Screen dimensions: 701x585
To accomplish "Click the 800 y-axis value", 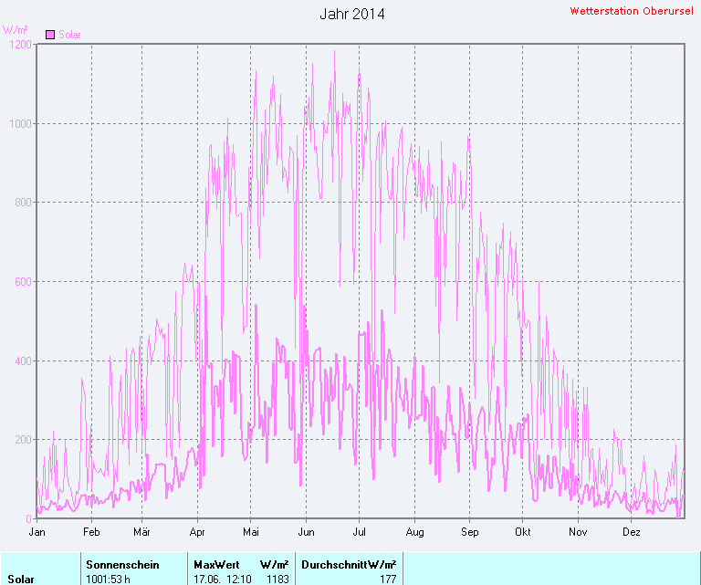I will pyautogui.click(x=23, y=203).
